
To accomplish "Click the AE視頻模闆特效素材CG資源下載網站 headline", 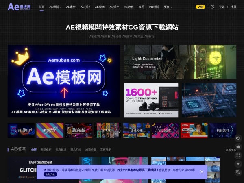I will pyautogui.click(x=122, y=27).
